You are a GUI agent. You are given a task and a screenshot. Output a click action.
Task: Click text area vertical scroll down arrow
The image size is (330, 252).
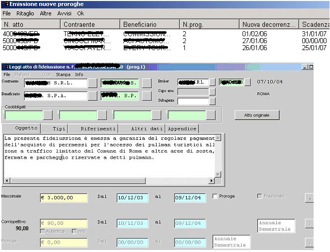(x=218, y=174)
